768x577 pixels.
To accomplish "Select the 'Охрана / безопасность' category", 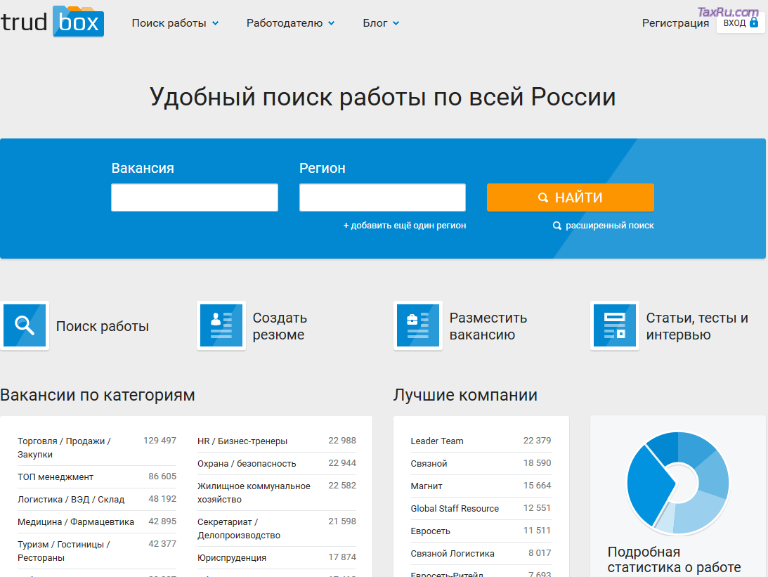I will click(x=247, y=464).
